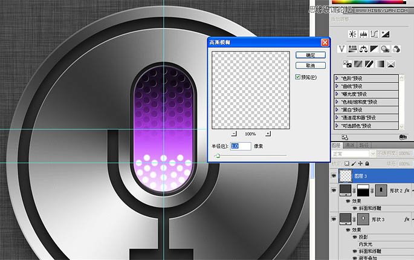Close the 高斯模糊 dialog
This screenshot has width=414, height=260.
tap(325, 42)
